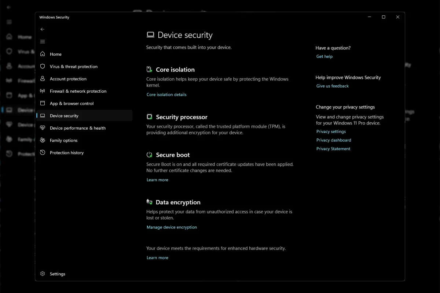Click the Virus & threat protection shield icon

coord(43,66)
